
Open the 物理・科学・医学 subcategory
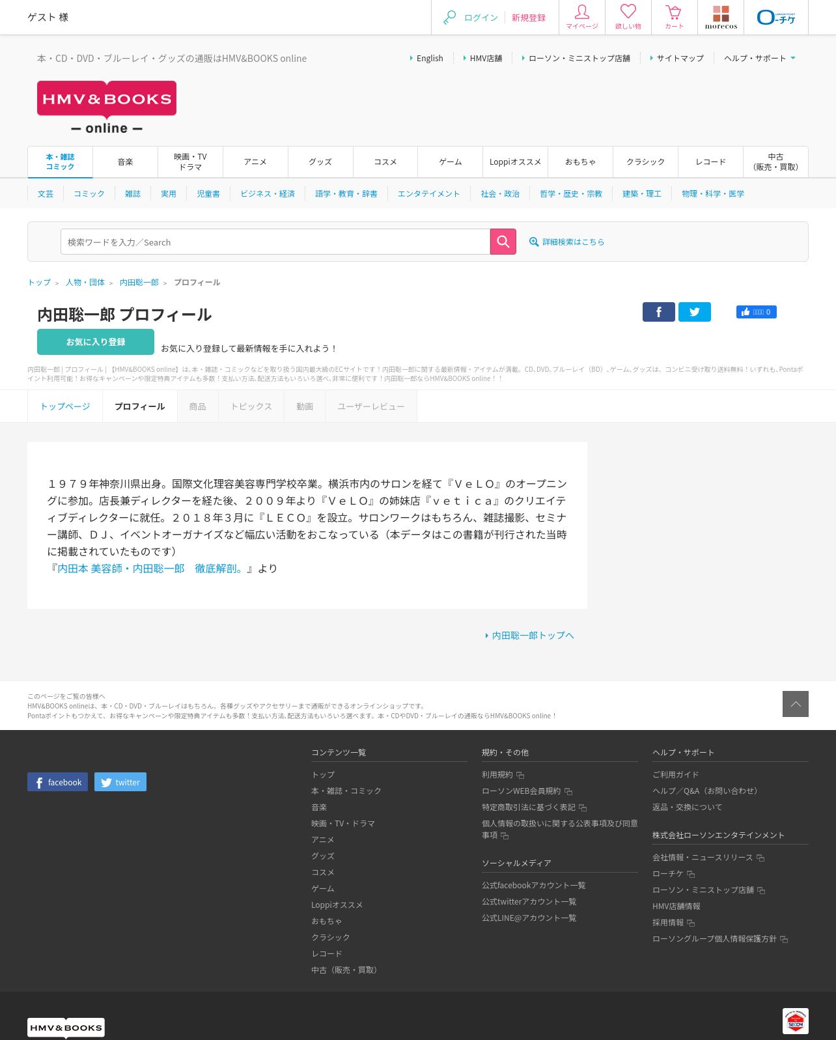point(713,193)
